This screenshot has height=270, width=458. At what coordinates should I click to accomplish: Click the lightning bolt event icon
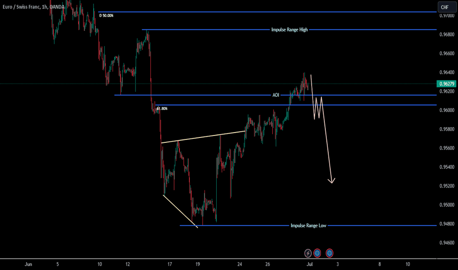point(308,253)
